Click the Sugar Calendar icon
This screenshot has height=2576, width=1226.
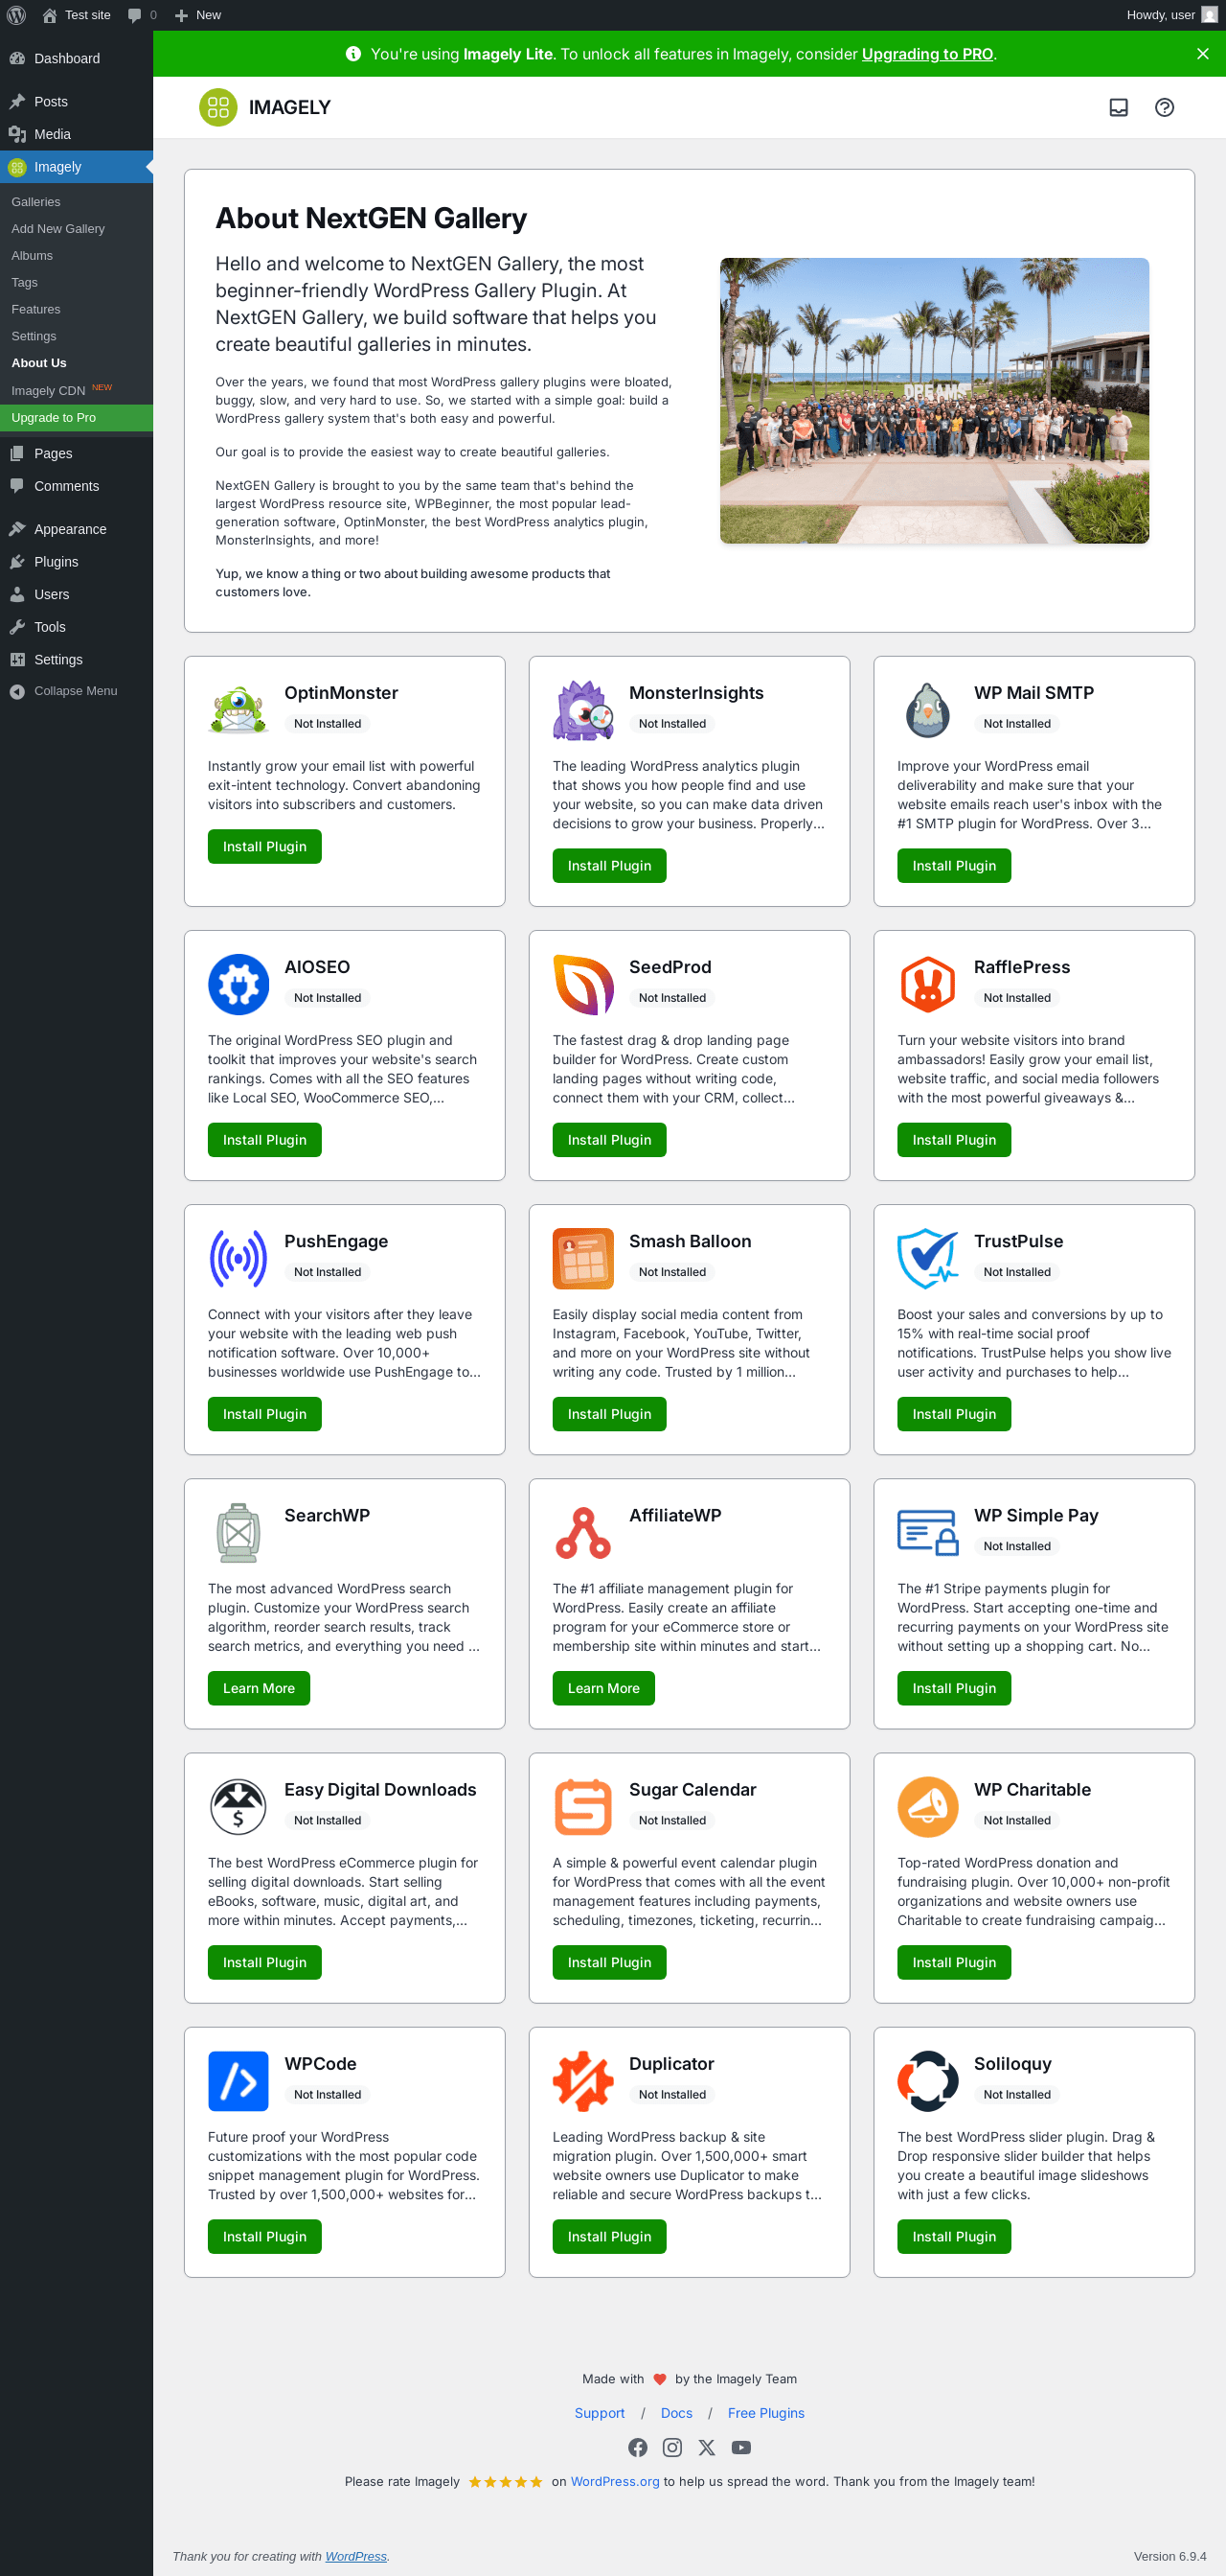click(x=583, y=1806)
